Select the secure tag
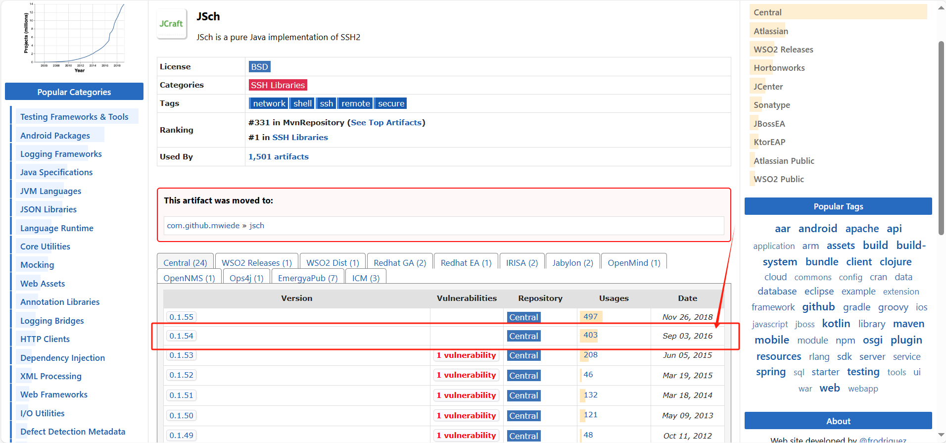This screenshot has width=946, height=443. pos(391,103)
